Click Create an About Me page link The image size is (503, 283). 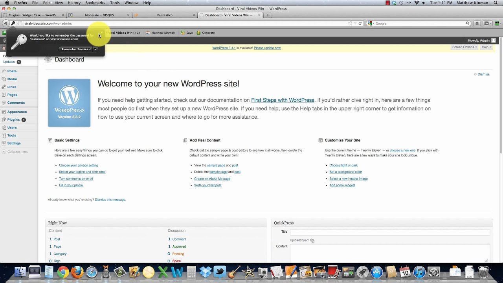coord(212,178)
